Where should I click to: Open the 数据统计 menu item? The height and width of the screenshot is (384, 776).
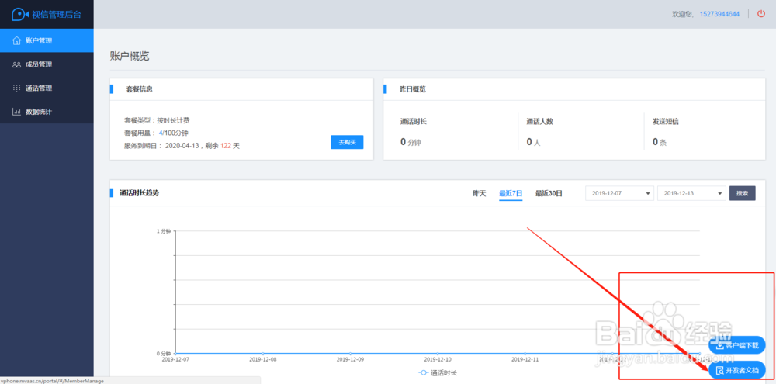click(47, 112)
